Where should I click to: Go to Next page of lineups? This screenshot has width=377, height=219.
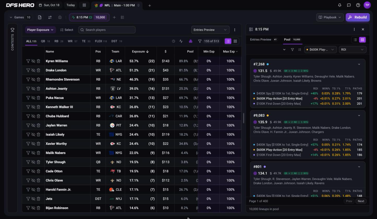pyautogui.click(x=361, y=201)
